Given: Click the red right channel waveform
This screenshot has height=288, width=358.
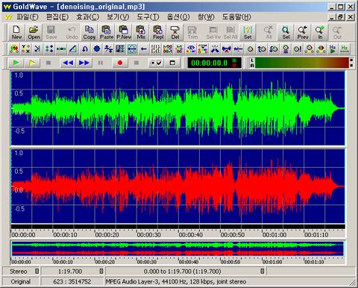Looking at the screenshot, I should (x=178, y=186).
